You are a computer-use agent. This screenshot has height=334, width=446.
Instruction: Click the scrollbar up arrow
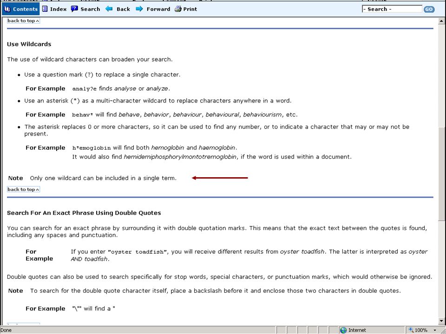pyautogui.click(x=441, y=21)
